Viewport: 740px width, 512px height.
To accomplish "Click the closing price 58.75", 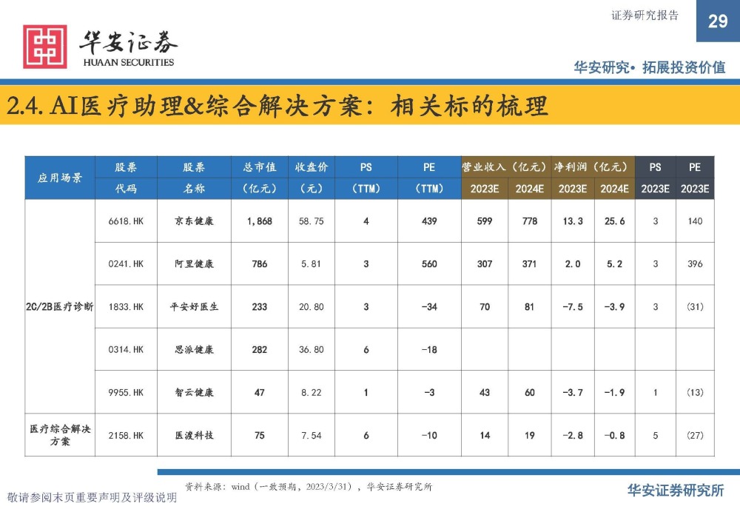I will tap(312, 220).
